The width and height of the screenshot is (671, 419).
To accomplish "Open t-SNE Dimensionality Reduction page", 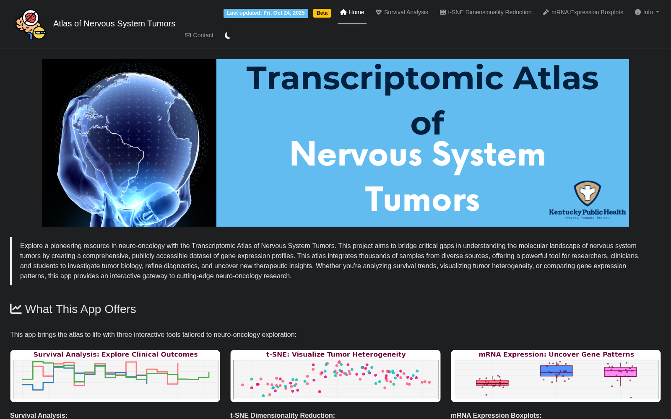I will click(x=486, y=12).
